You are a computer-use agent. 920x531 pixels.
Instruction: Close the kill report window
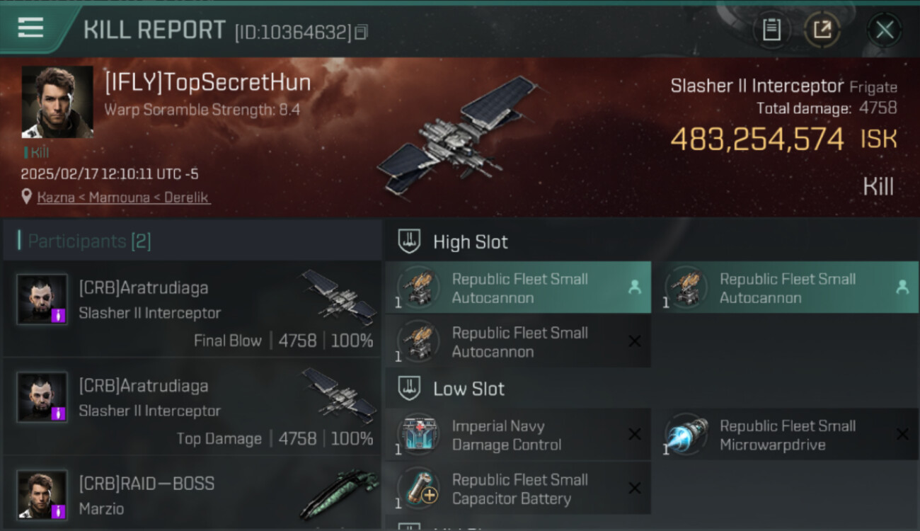(x=884, y=30)
